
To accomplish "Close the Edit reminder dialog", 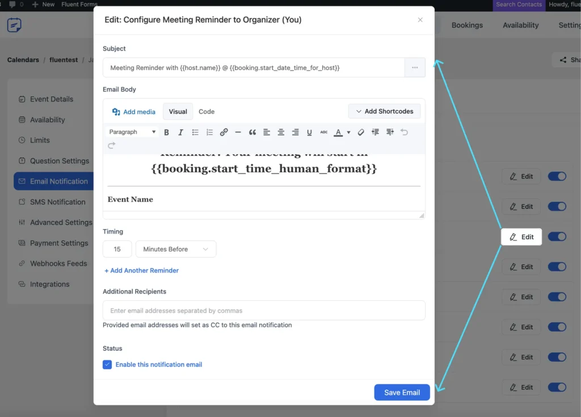I will 420,20.
